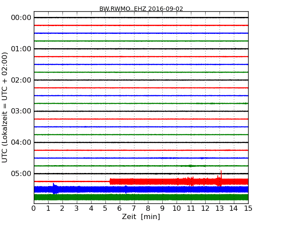Click the Zeit [min] axis label
The image size is (282, 226).
[x=141, y=216]
